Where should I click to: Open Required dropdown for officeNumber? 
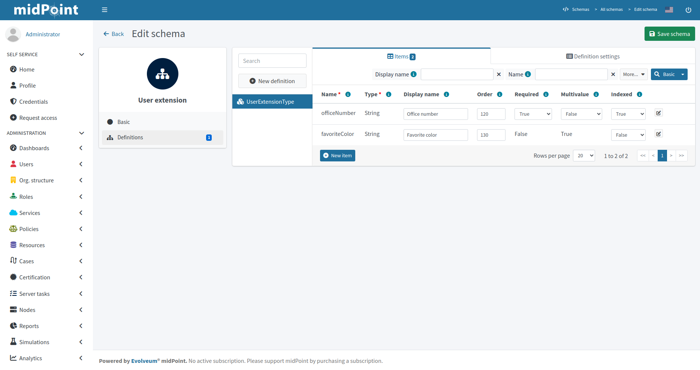533,114
